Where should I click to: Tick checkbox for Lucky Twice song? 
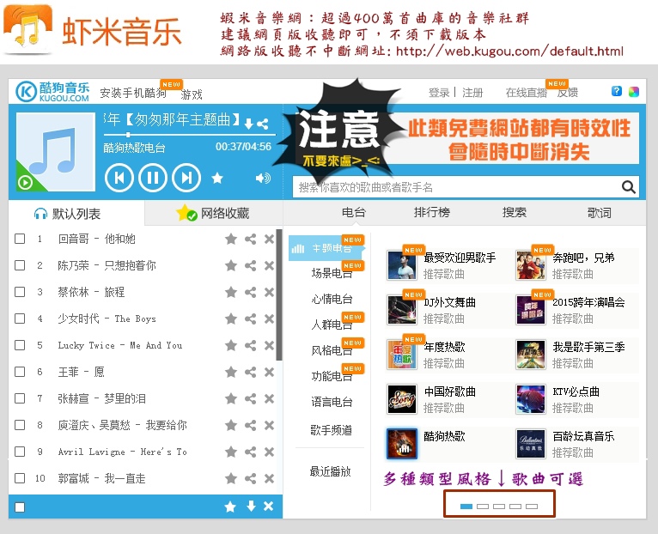(x=20, y=345)
